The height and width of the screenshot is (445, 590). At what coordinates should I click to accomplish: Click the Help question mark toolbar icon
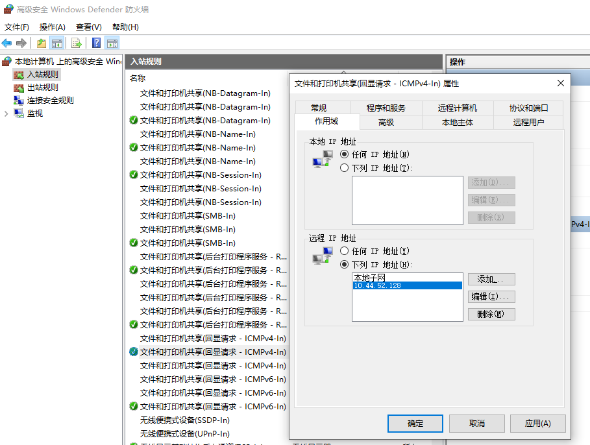[96, 43]
